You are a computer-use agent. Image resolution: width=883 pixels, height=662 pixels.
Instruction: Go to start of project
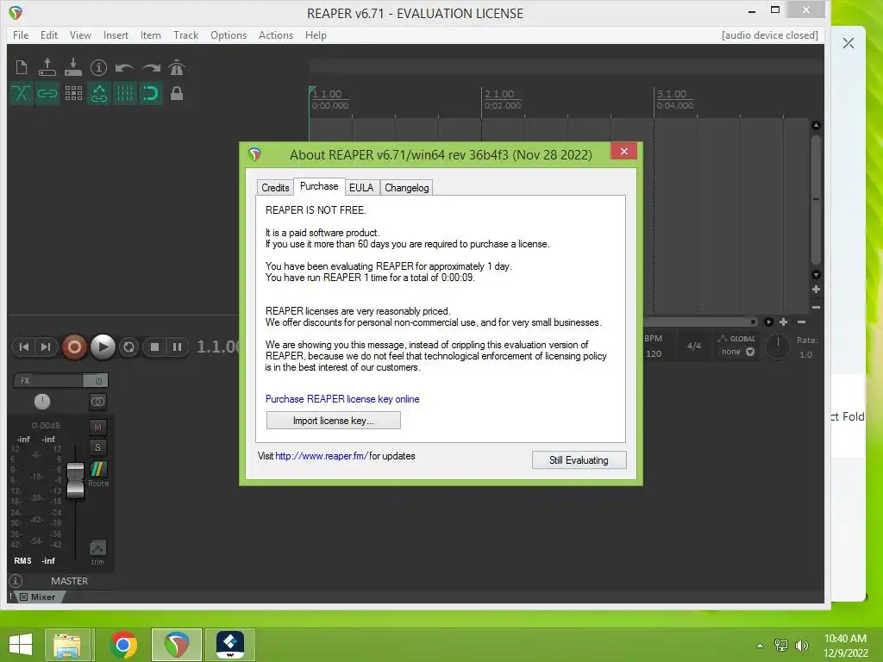(23, 347)
